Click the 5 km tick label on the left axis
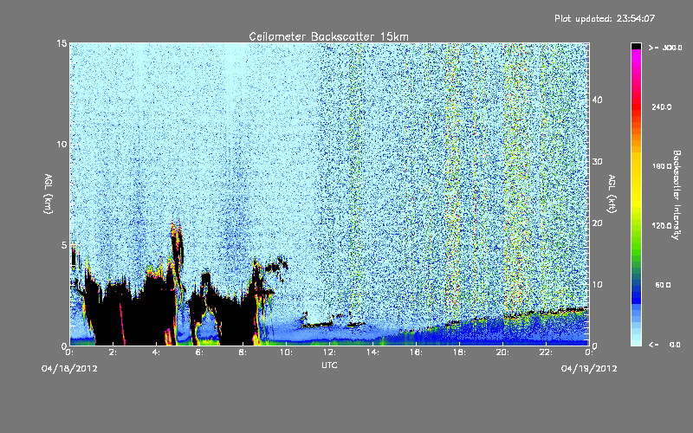Viewport: 693px width, 433px height. point(64,245)
